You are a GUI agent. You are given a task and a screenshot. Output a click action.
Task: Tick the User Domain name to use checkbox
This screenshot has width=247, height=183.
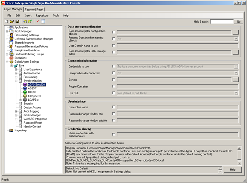[x=114, y=46]
